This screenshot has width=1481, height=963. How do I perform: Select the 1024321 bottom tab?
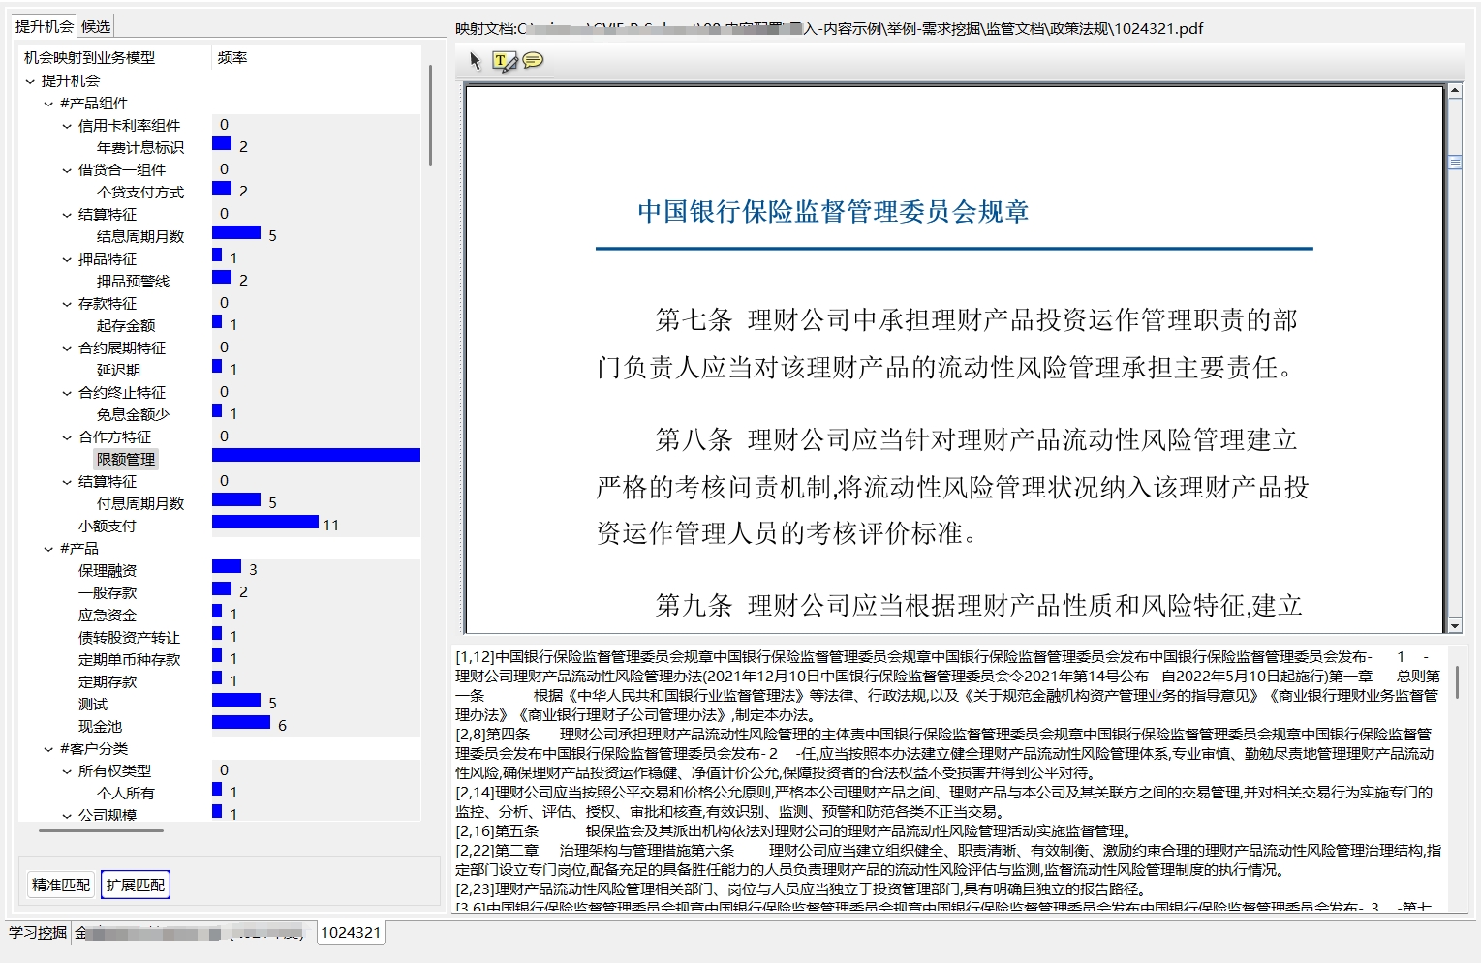pos(351,932)
